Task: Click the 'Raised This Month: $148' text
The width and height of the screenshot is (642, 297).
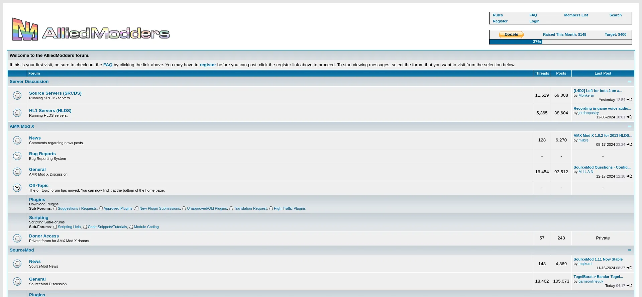Action: pos(564,34)
